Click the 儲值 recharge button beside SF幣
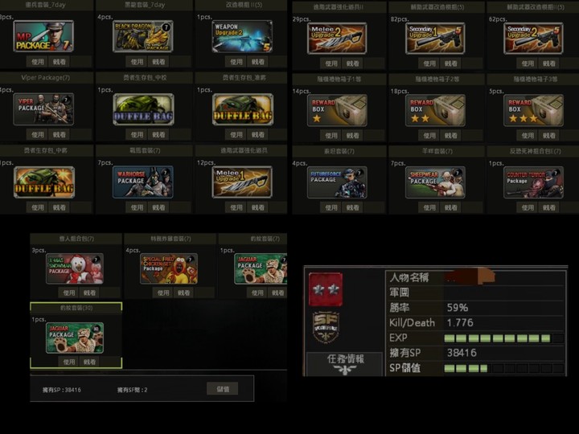Screen dimensions: 579x434 pos(223,389)
